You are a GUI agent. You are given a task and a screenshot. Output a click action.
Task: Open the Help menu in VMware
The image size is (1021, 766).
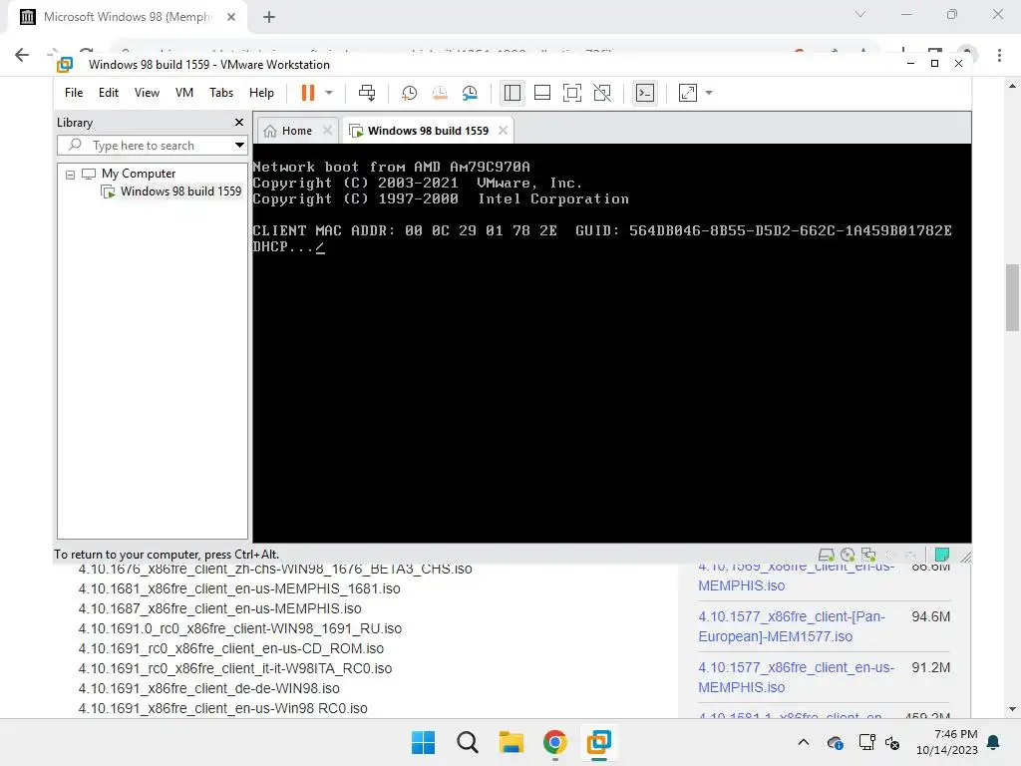pos(261,93)
